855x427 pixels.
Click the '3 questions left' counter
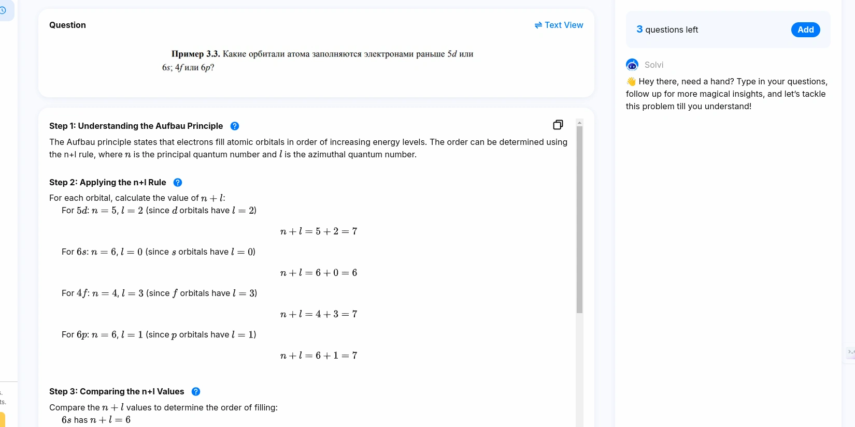[x=667, y=30]
